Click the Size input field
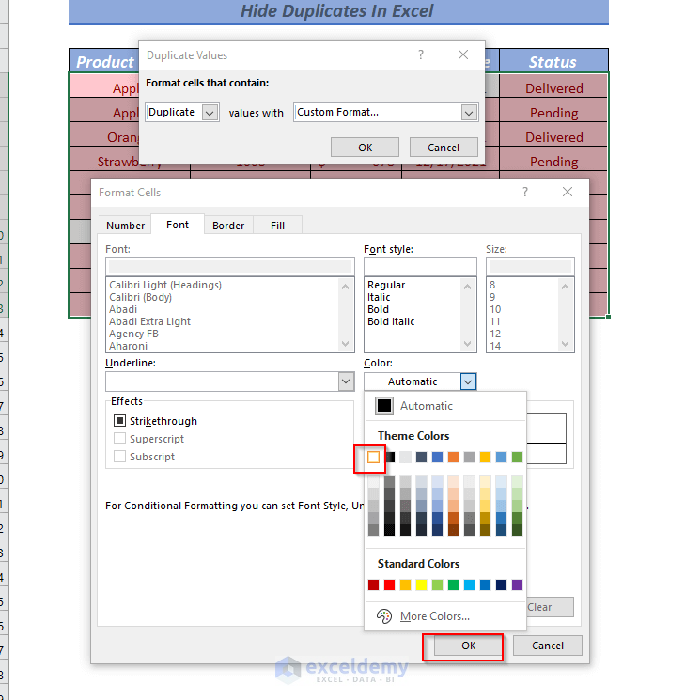685x700 pixels. tap(530, 267)
